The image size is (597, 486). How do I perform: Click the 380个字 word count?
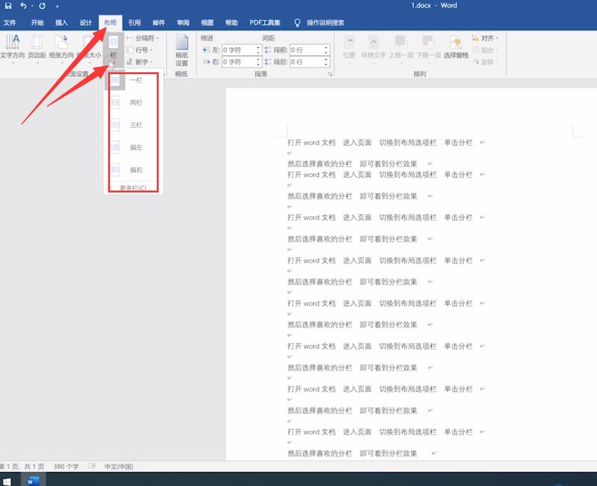pos(66,467)
